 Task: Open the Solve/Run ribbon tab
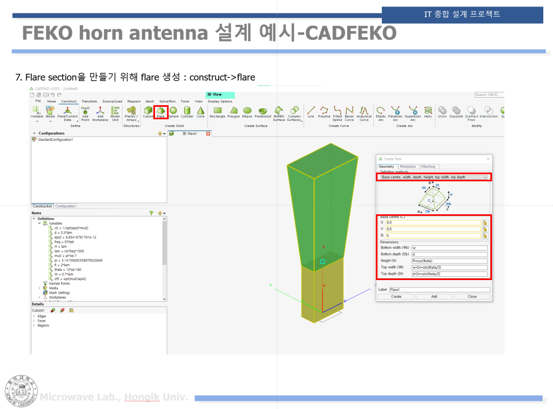coord(167,101)
